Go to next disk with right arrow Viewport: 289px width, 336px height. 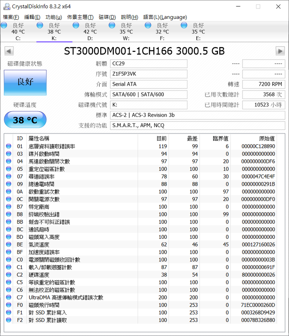pos(280,51)
